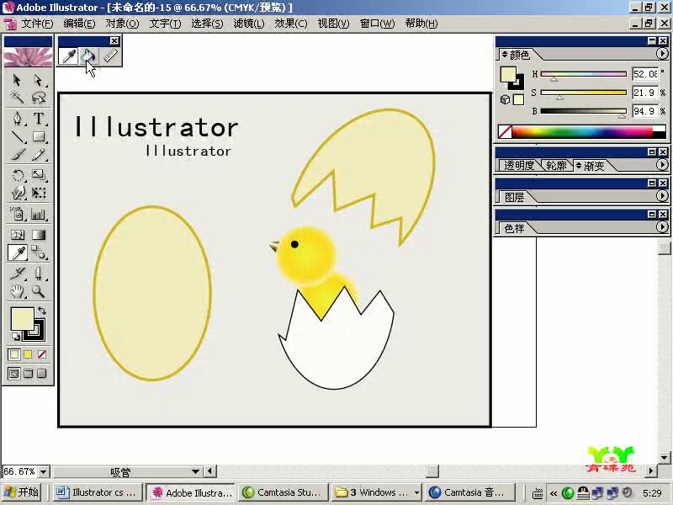Select the Lasso tool
This screenshot has width=673, height=505.
coord(39,98)
